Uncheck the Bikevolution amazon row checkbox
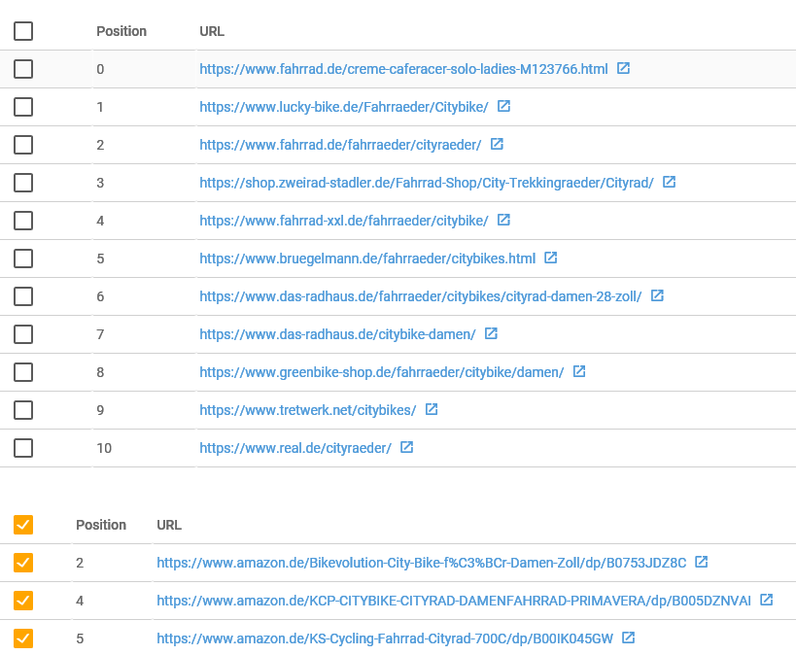 pyautogui.click(x=23, y=563)
